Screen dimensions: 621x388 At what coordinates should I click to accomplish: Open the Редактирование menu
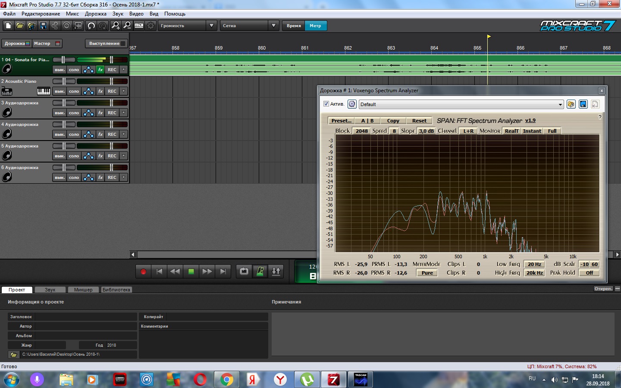point(41,14)
